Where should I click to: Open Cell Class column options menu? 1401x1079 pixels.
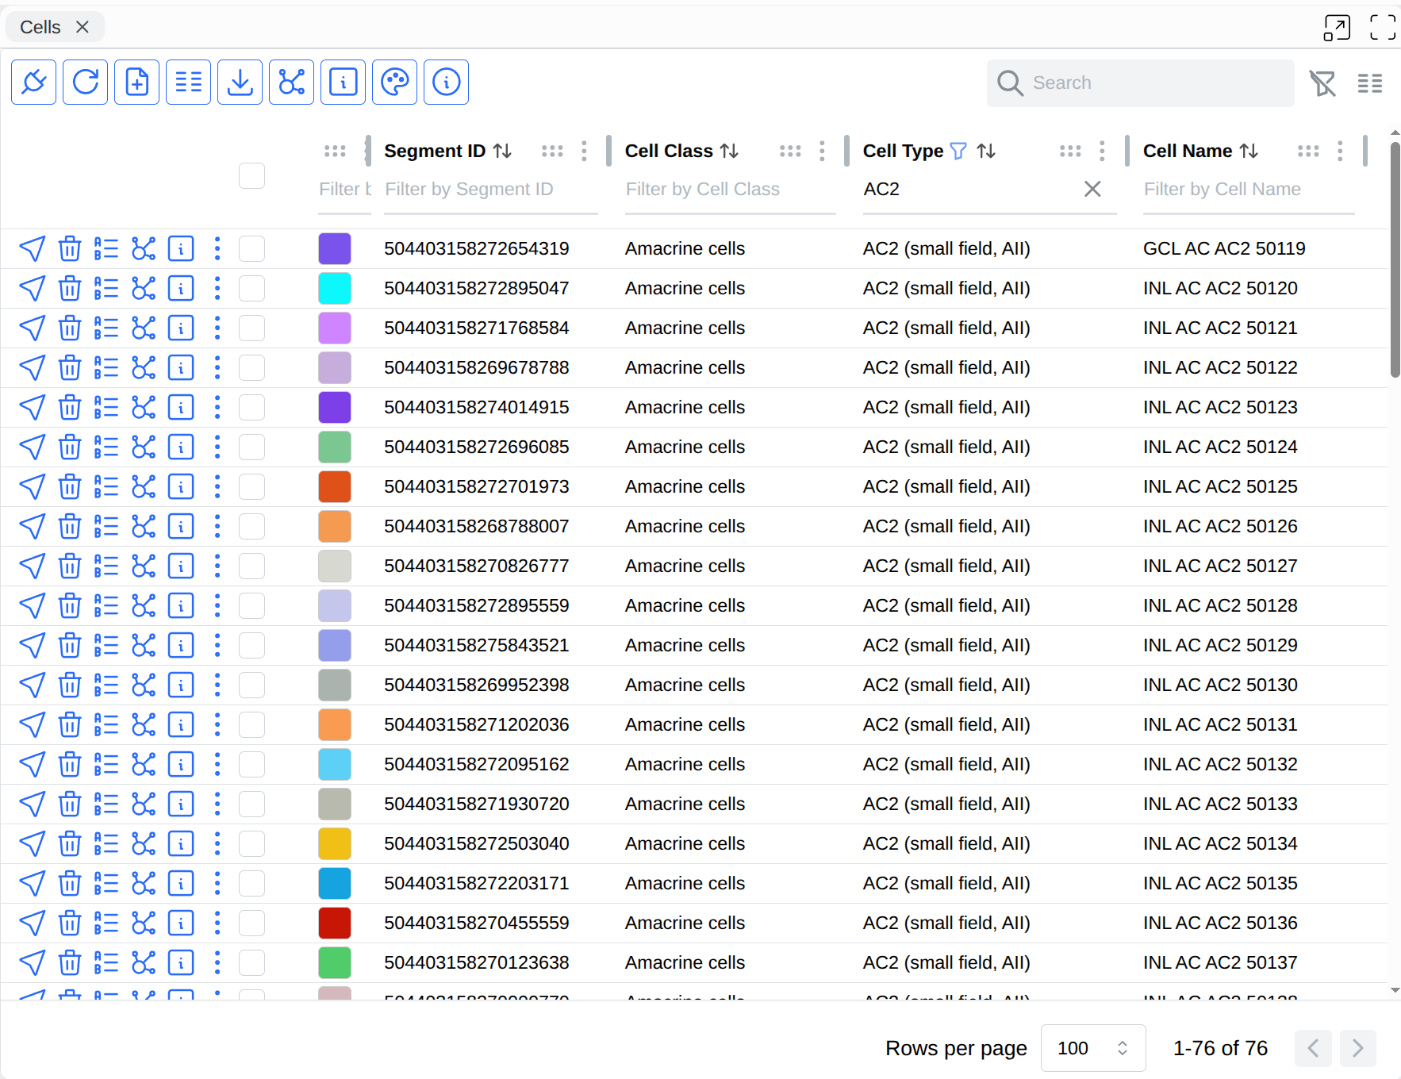822,151
